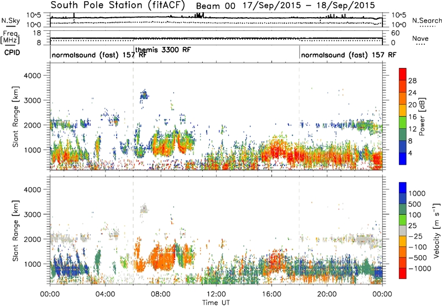The width and height of the screenshot is (442, 306).
Task: Click the "Nave" legend label
Action: (420, 39)
